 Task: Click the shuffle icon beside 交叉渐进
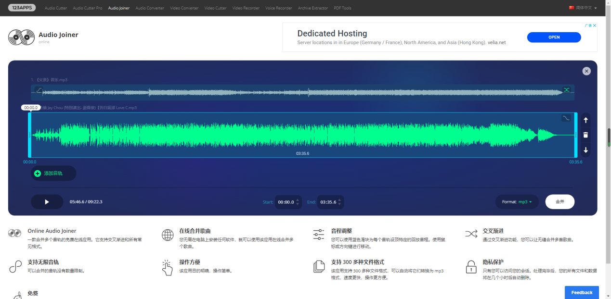(x=471, y=234)
